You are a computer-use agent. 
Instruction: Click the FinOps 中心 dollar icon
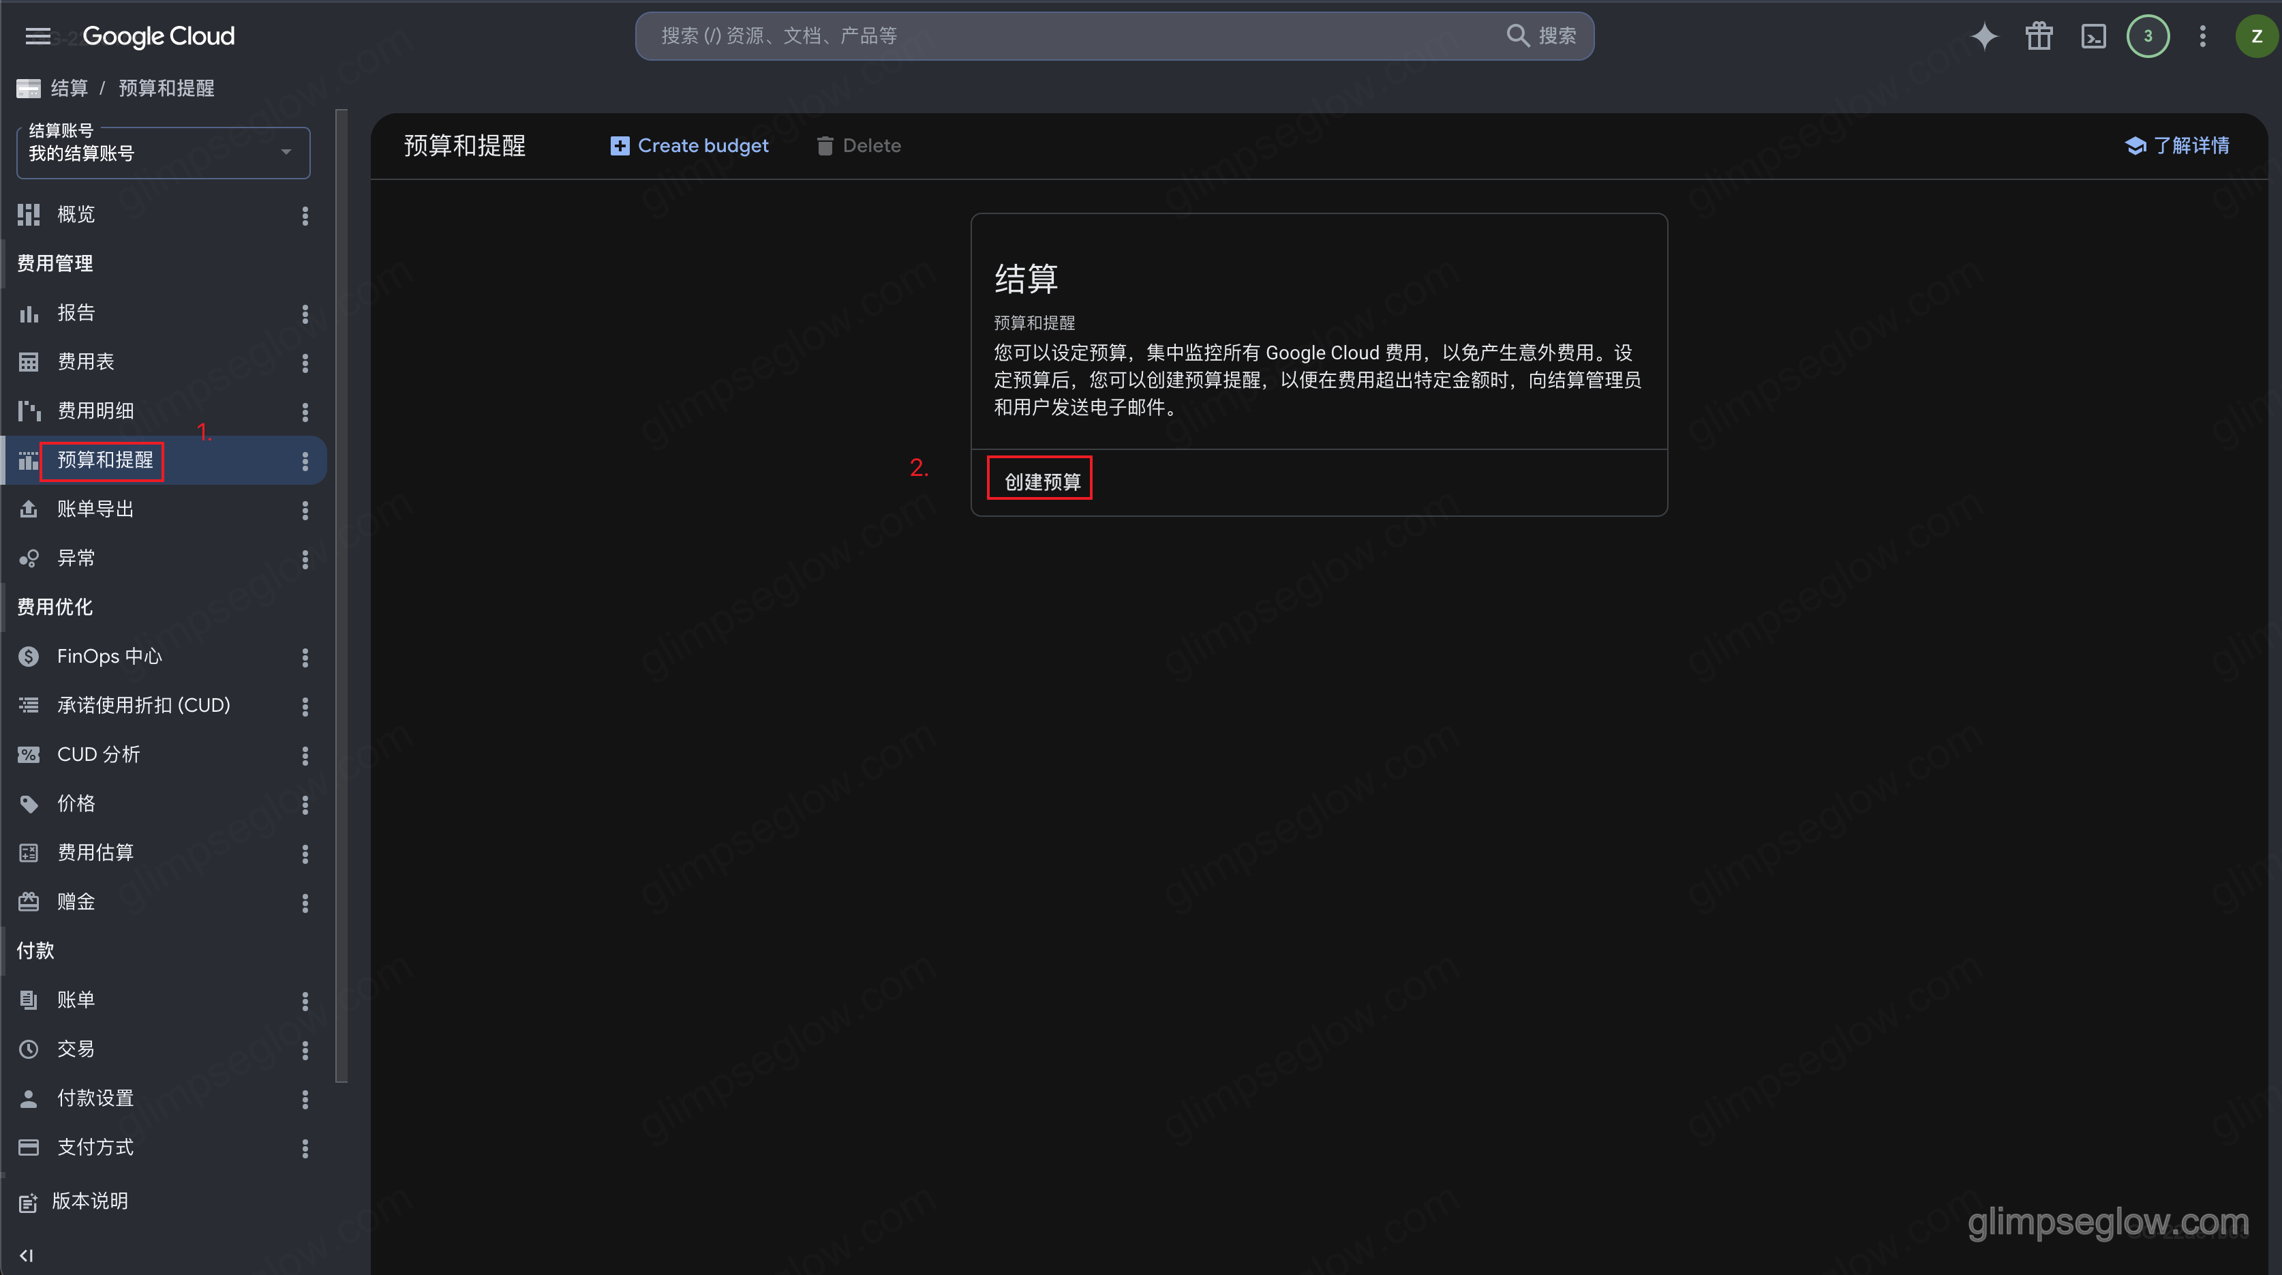(29, 657)
